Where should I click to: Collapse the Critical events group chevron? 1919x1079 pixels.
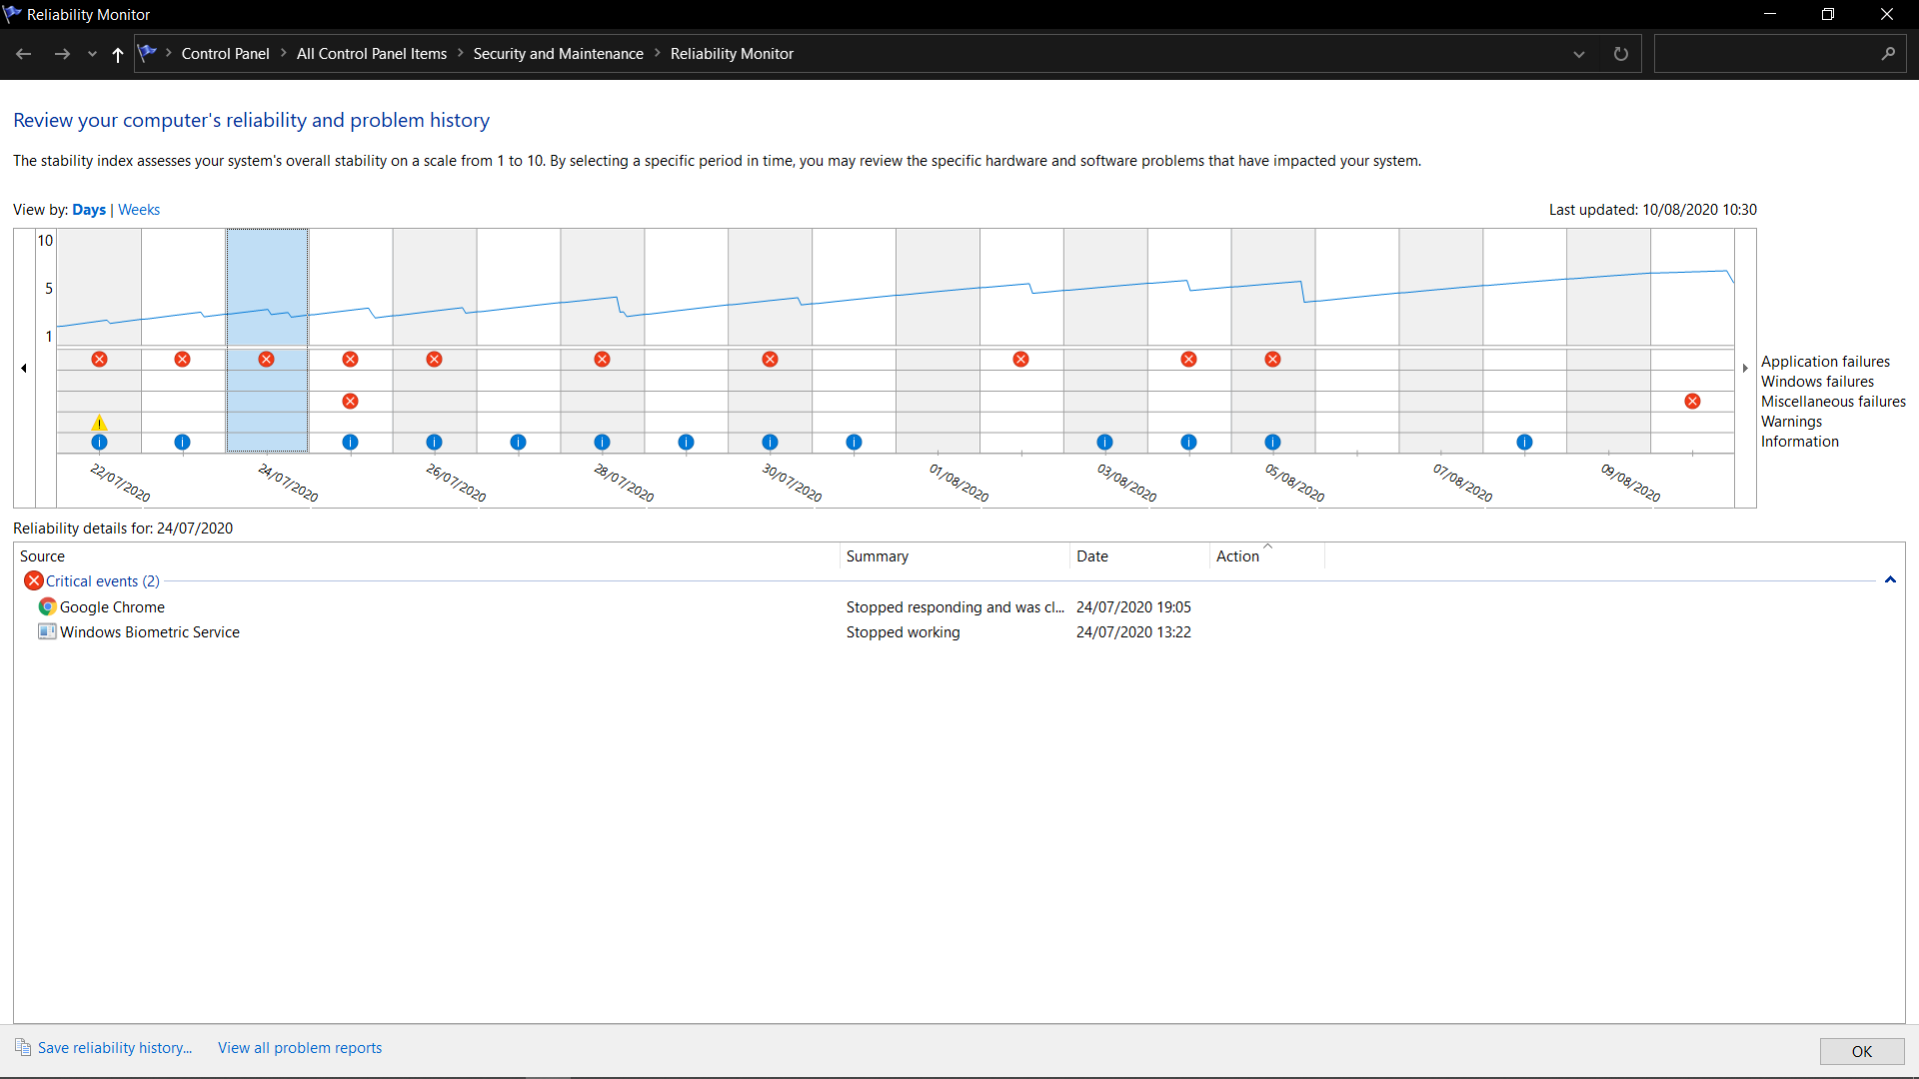point(1890,580)
